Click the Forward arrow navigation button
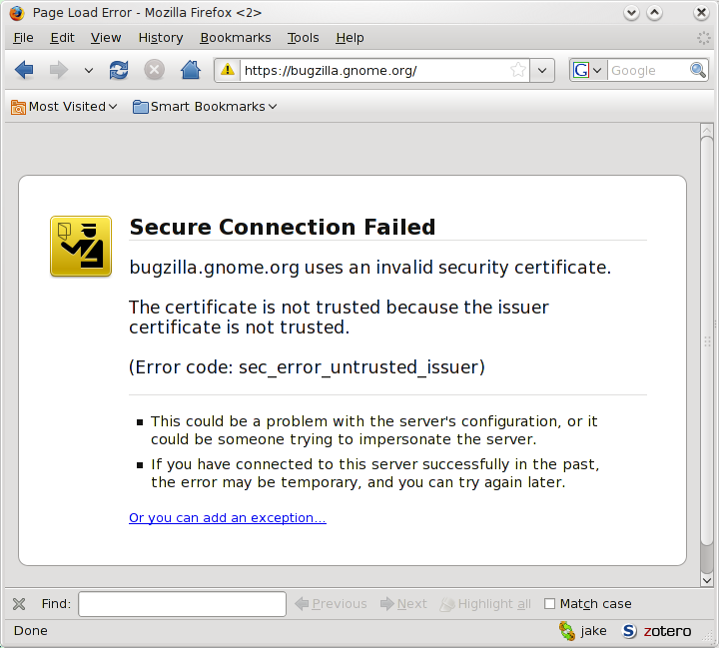Image resolution: width=719 pixels, height=648 pixels. click(x=59, y=70)
